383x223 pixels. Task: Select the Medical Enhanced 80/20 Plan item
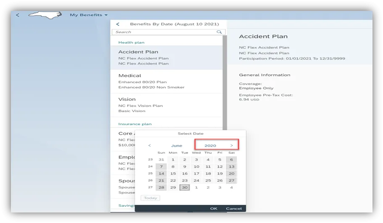pos(167,81)
